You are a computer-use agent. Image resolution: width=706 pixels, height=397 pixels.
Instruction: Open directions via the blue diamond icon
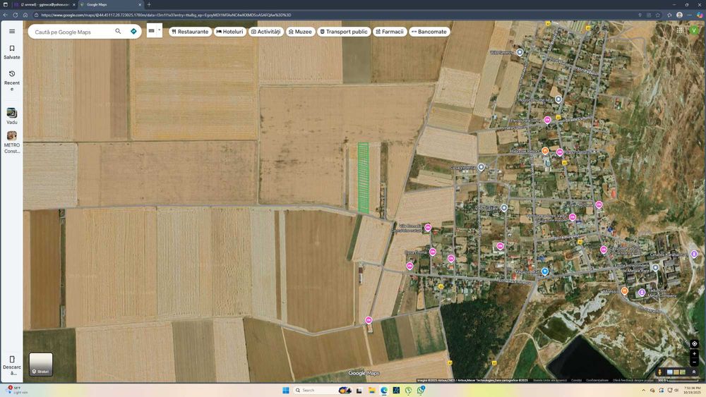133,32
